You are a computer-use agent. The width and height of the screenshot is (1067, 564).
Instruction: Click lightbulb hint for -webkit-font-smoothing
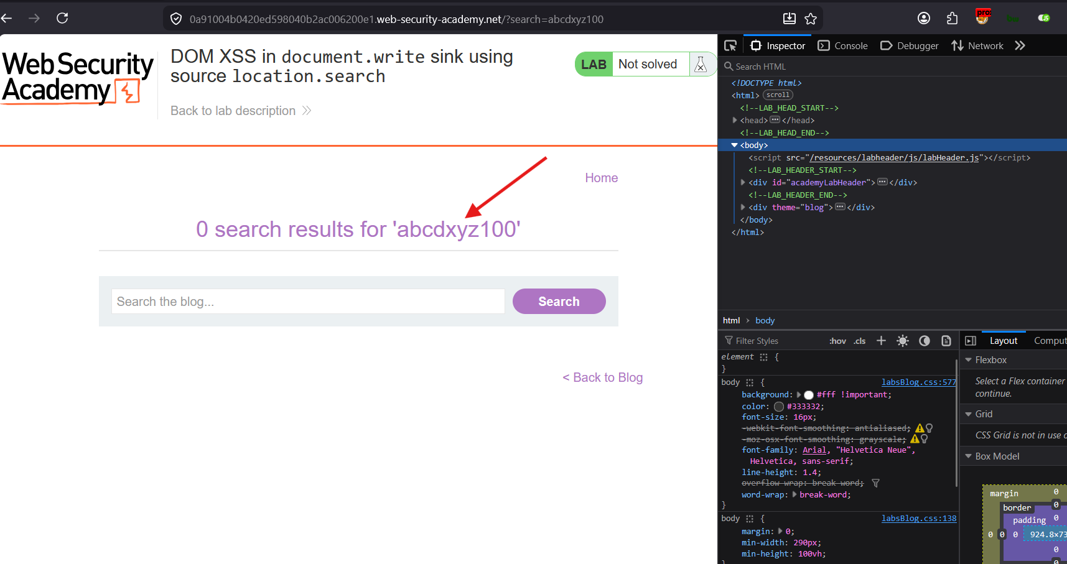(929, 428)
